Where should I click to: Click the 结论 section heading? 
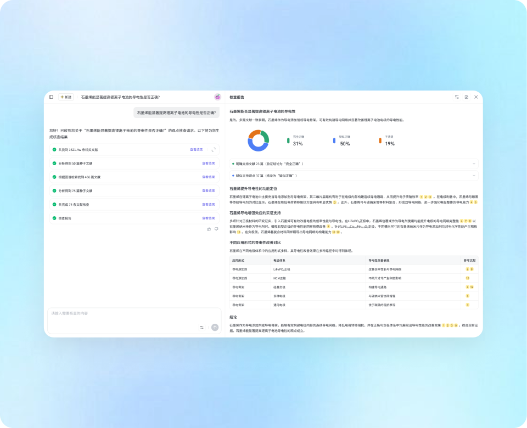tap(233, 317)
